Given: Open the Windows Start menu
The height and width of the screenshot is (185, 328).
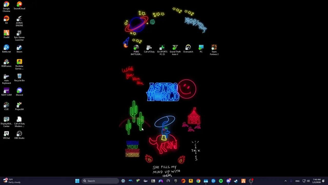Looking at the screenshot, I should pyautogui.click(x=77, y=181).
